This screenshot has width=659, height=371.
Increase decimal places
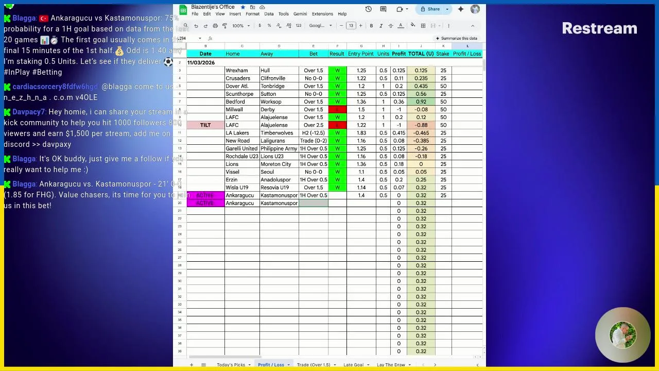(x=288, y=25)
